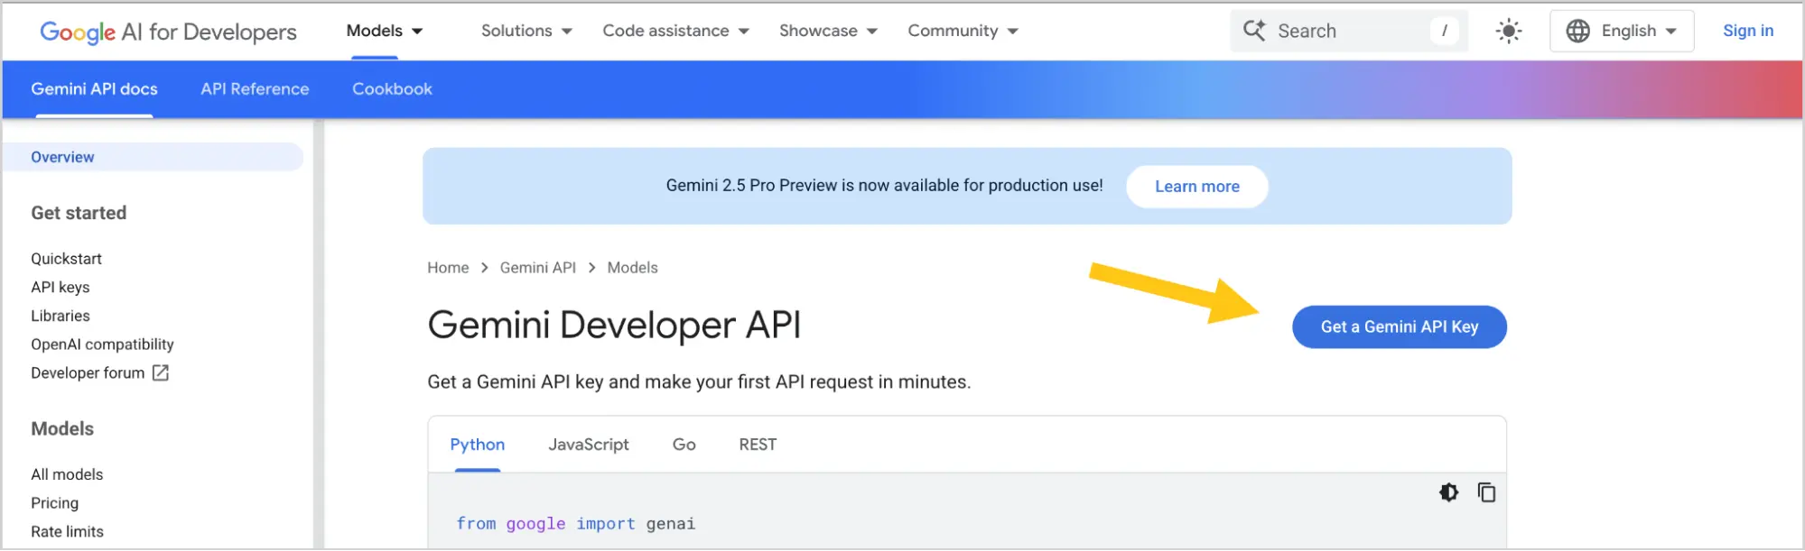Screen dimensions: 1805x551
Task: Open the Cookbook tab
Action: 392,89
